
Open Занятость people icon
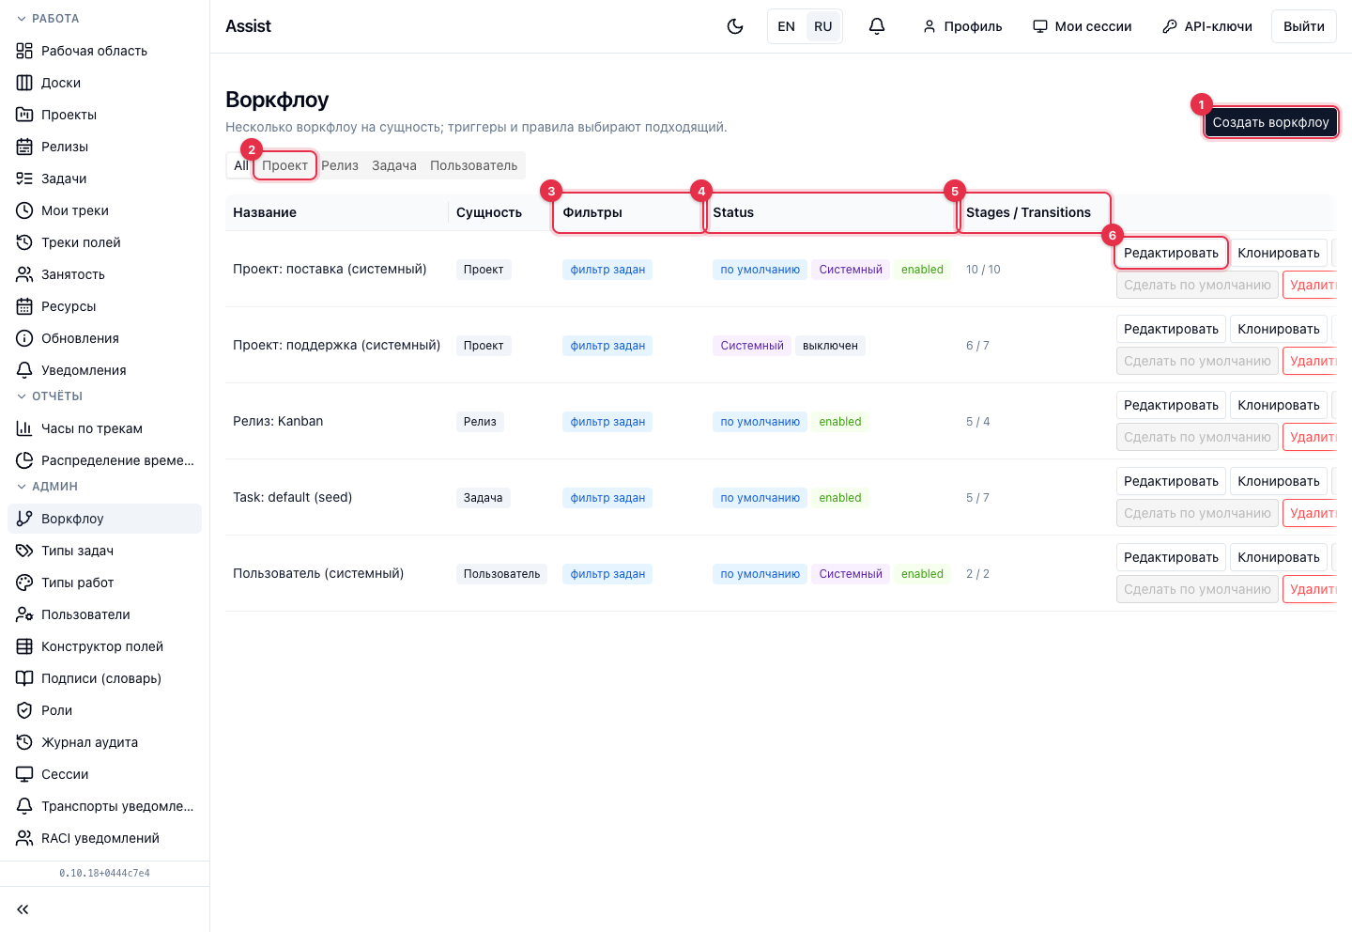point(24,274)
